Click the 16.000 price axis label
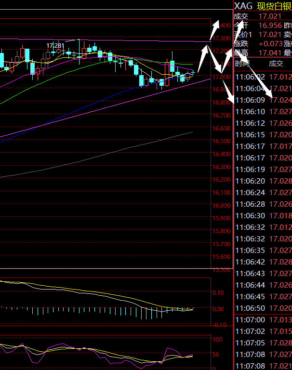The height and width of the screenshot is (370, 292). tap(222, 206)
